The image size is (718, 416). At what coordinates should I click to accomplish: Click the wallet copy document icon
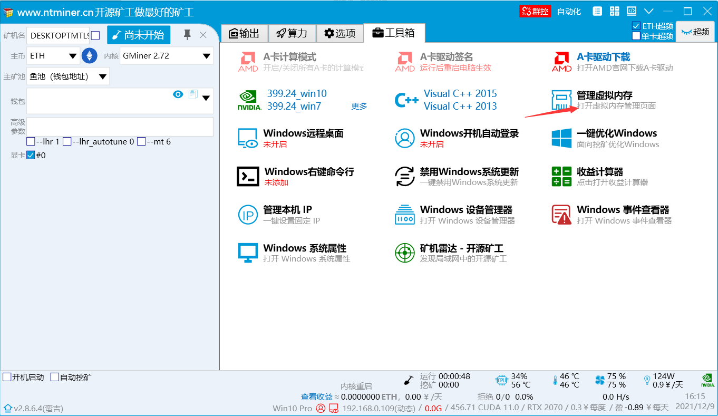[x=193, y=94]
